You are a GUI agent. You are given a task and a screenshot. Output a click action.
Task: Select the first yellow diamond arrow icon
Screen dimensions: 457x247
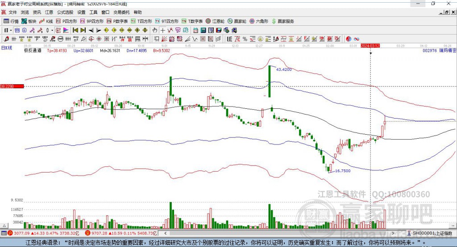(106, 30)
